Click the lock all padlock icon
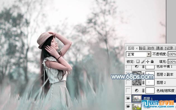This screenshot has width=176, height=110. [x=152, y=61]
